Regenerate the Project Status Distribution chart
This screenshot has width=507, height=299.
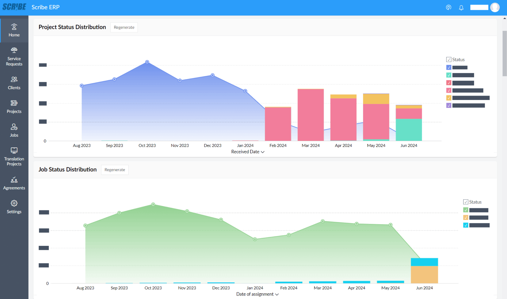coord(124,28)
